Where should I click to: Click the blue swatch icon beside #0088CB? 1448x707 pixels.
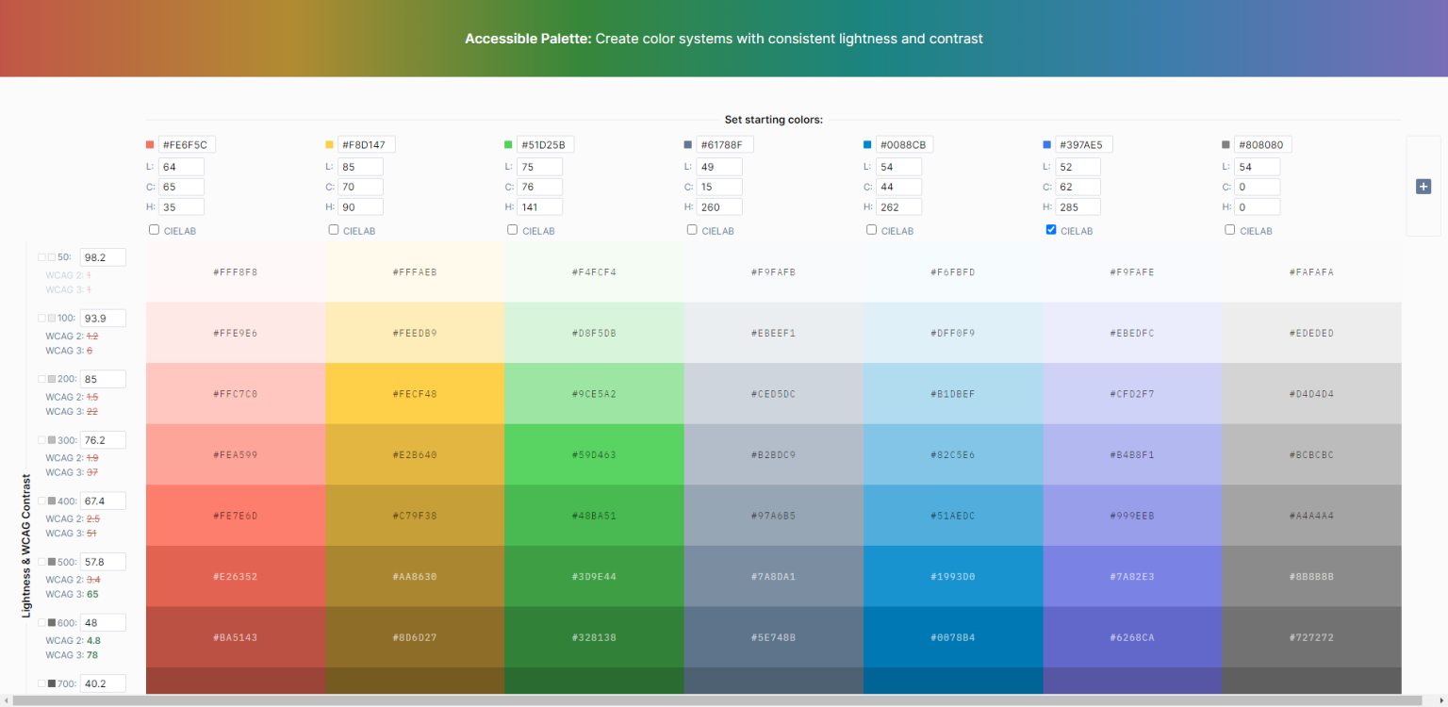pos(866,143)
